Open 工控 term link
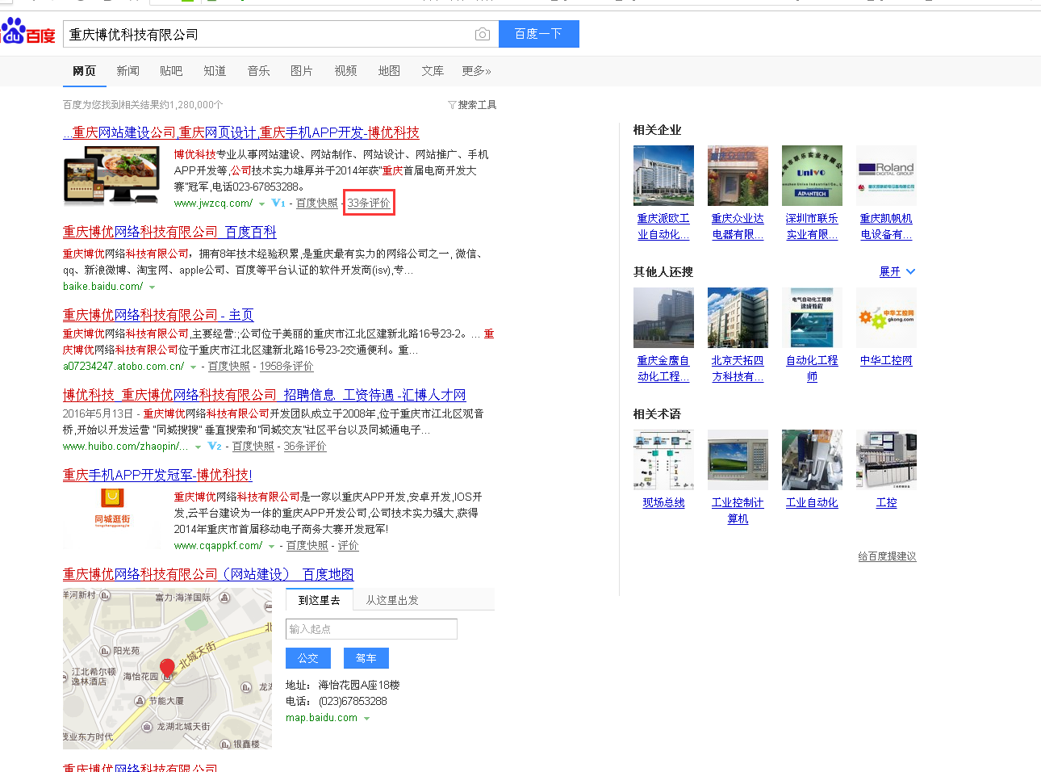The height and width of the screenshot is (772, 1041). (x=886, y=502)
